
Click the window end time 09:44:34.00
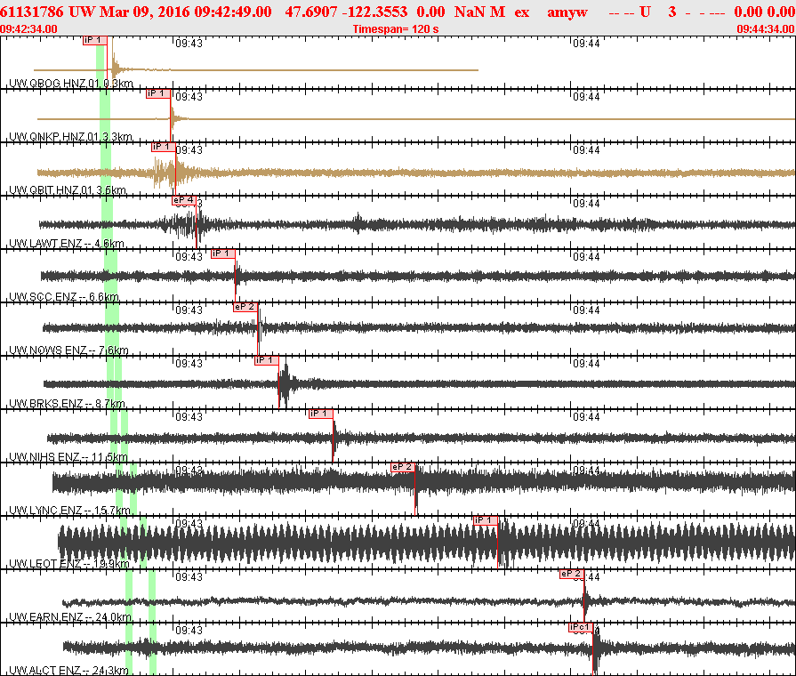(766, 29)
